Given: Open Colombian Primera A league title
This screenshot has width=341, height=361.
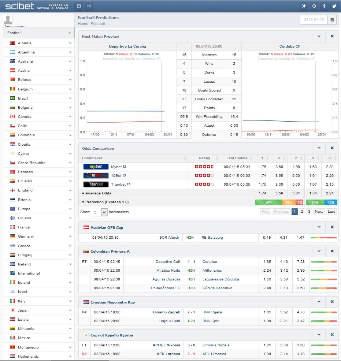Looking at the screenshot, I should pos(110,252).
